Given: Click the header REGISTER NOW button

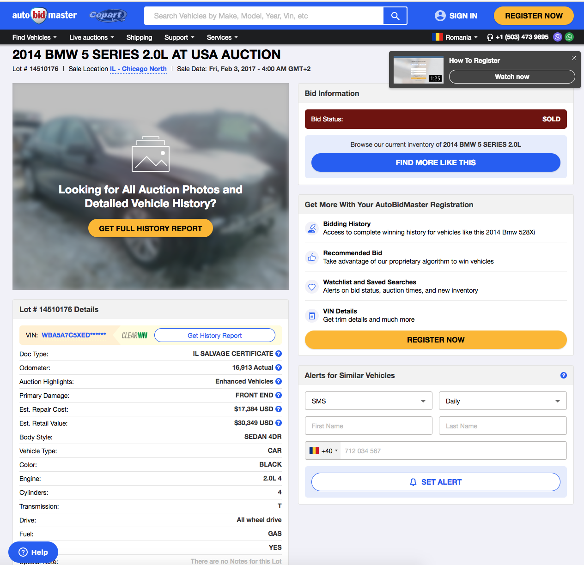Looking at the screenshot, I should tap(534, 16).
